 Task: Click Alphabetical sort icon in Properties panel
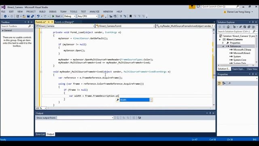tap(224, 83)
